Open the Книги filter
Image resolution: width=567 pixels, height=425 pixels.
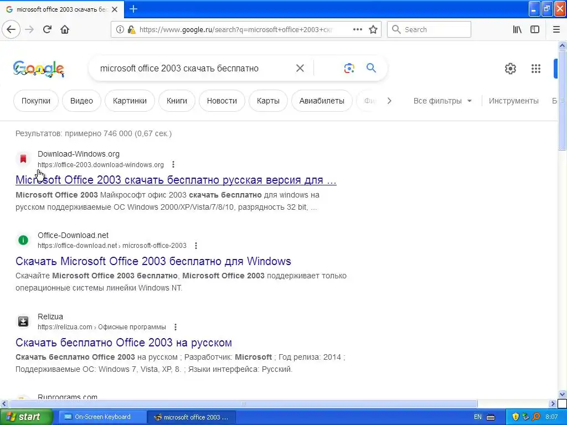click(177, 101)
